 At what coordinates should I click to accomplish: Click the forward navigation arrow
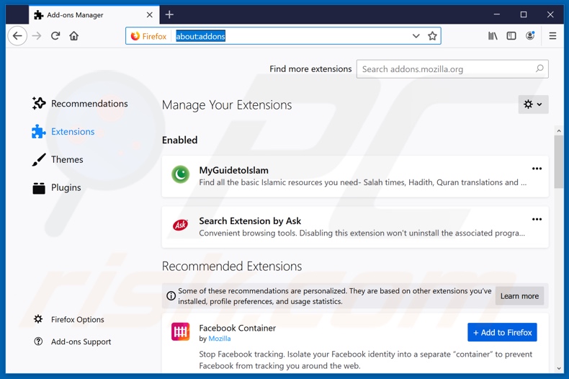37,36
